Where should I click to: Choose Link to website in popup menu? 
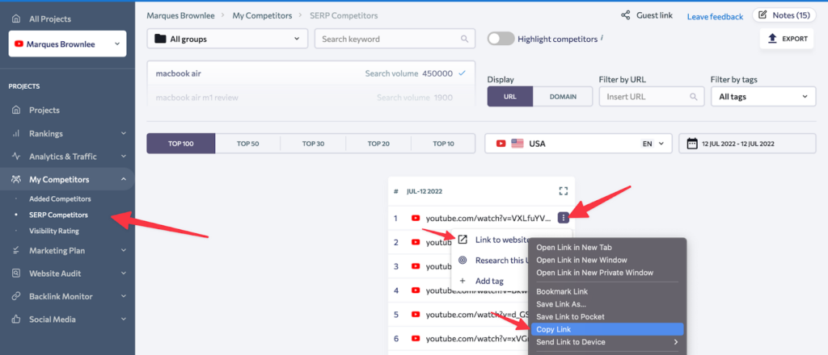[502, 240]
